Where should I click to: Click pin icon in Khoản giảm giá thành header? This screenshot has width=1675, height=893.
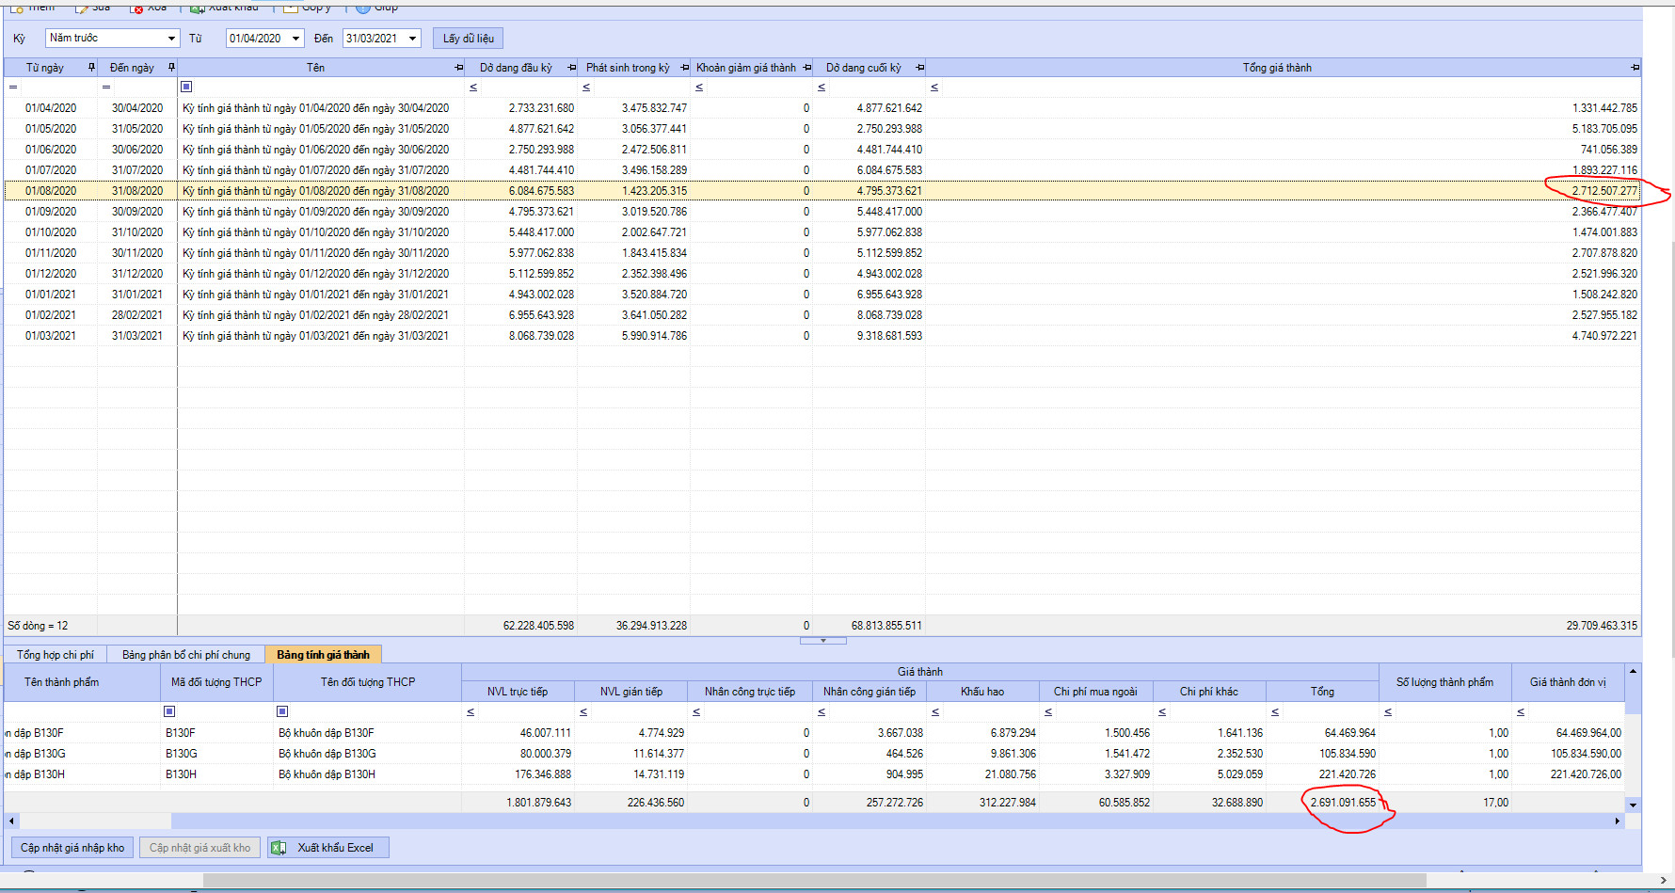pyautogui.click(x=807, y=68)
